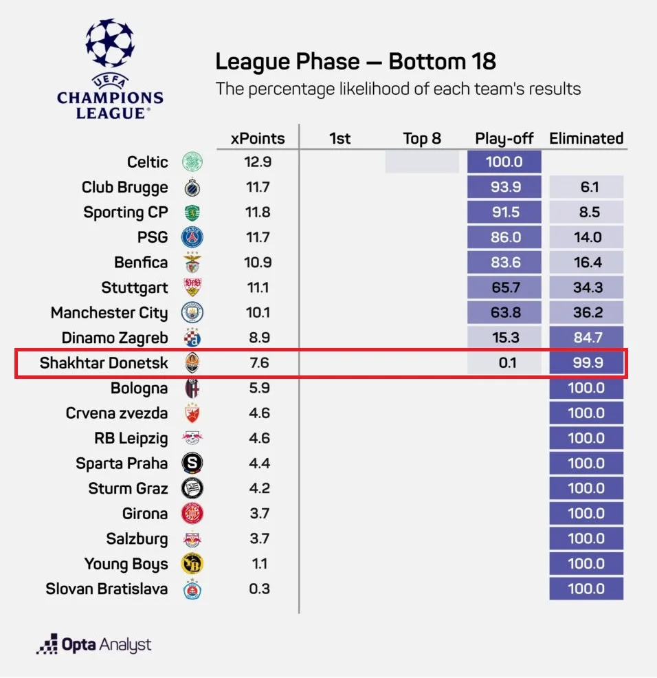
Task: Select the PSG club crest
Action: coord(192,238)
